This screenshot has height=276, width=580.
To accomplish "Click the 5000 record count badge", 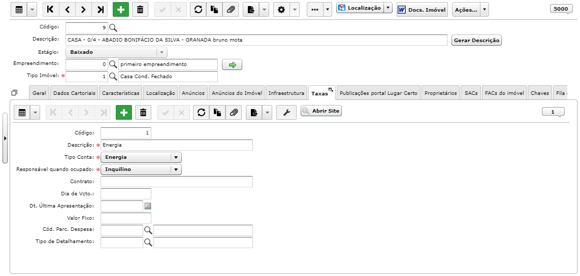I will click(562, 9).
